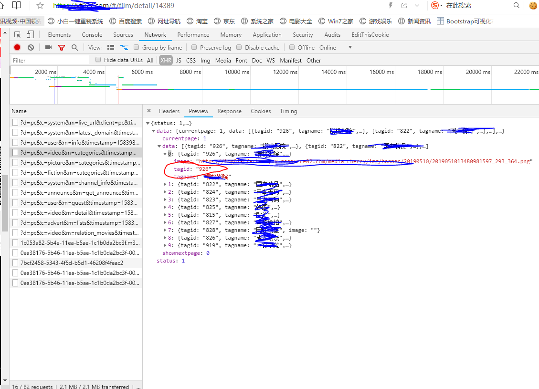Click the bookmark star icon in address bar
The width and height of the screenshot is (539, 389).
(x=40, y=6)
